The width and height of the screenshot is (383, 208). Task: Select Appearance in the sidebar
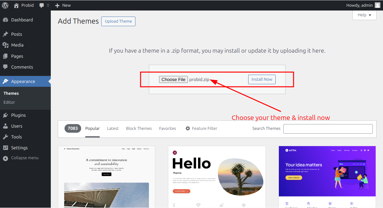[26, 81]
